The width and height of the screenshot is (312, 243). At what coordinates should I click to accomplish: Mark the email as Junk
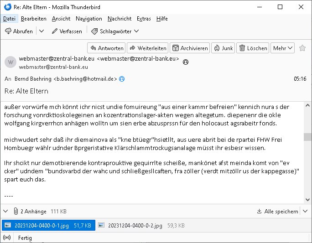tap(223, 48)
